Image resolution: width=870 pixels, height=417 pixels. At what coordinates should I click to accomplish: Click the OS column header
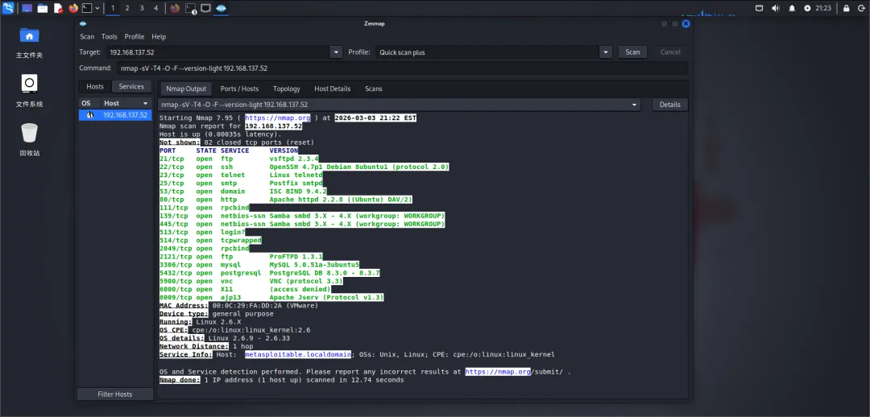tap(89, 103)
